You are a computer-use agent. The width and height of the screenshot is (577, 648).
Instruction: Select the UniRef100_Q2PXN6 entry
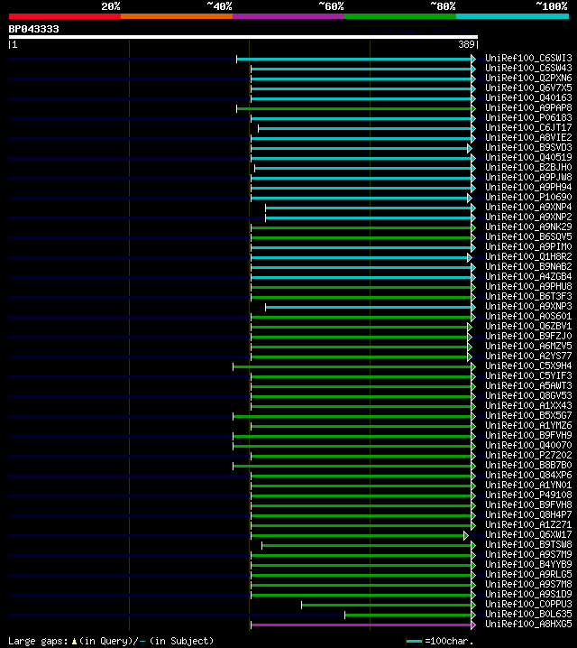(x=528, y=79)
